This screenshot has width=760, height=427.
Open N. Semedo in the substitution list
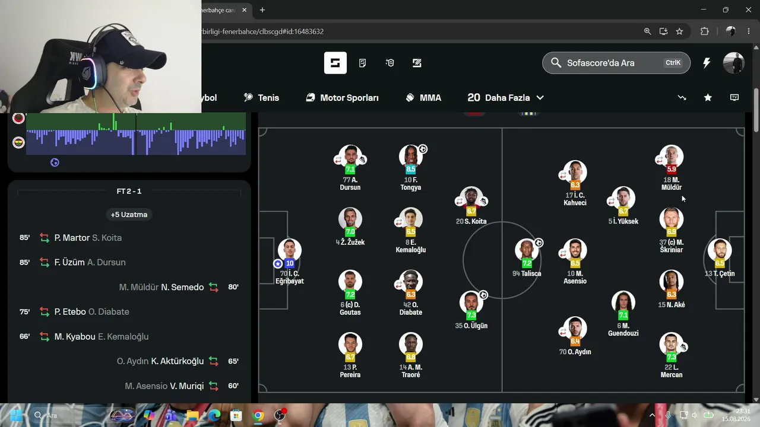182,287
